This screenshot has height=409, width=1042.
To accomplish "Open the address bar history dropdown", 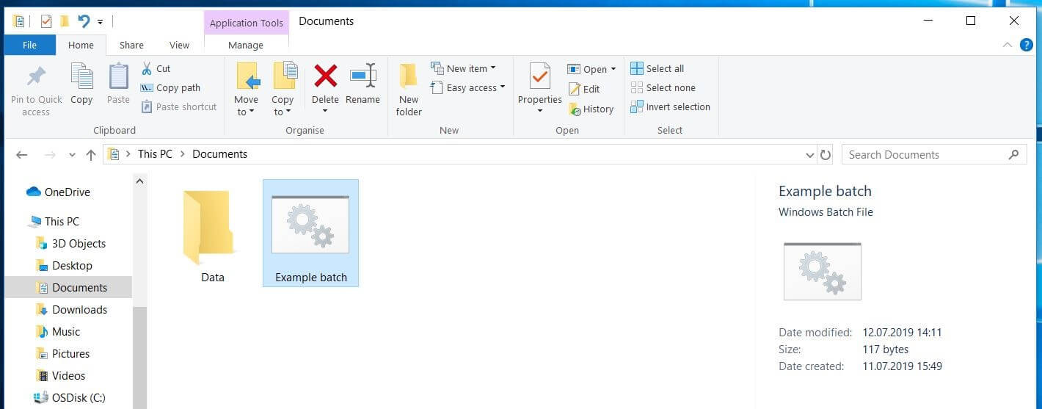I will (810, 155).
